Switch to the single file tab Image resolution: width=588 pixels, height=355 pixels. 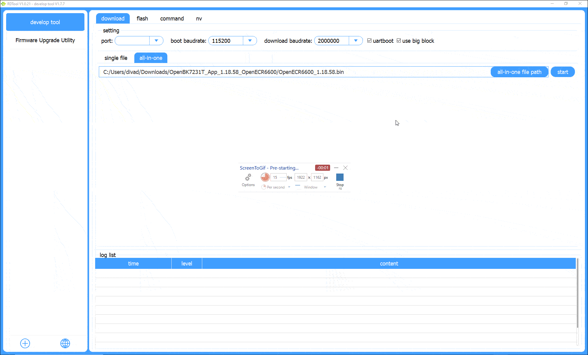pyautogui.click(x=116, y=58)
